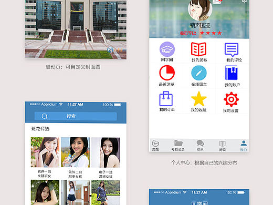Open 我的收藏 yellow star icon

[198, 99]
